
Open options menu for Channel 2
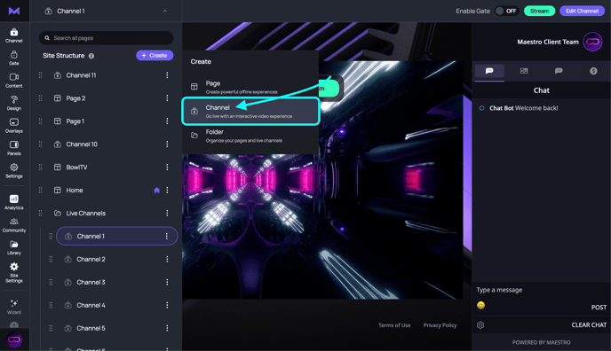pyautogui.click(x=167, y=259)
